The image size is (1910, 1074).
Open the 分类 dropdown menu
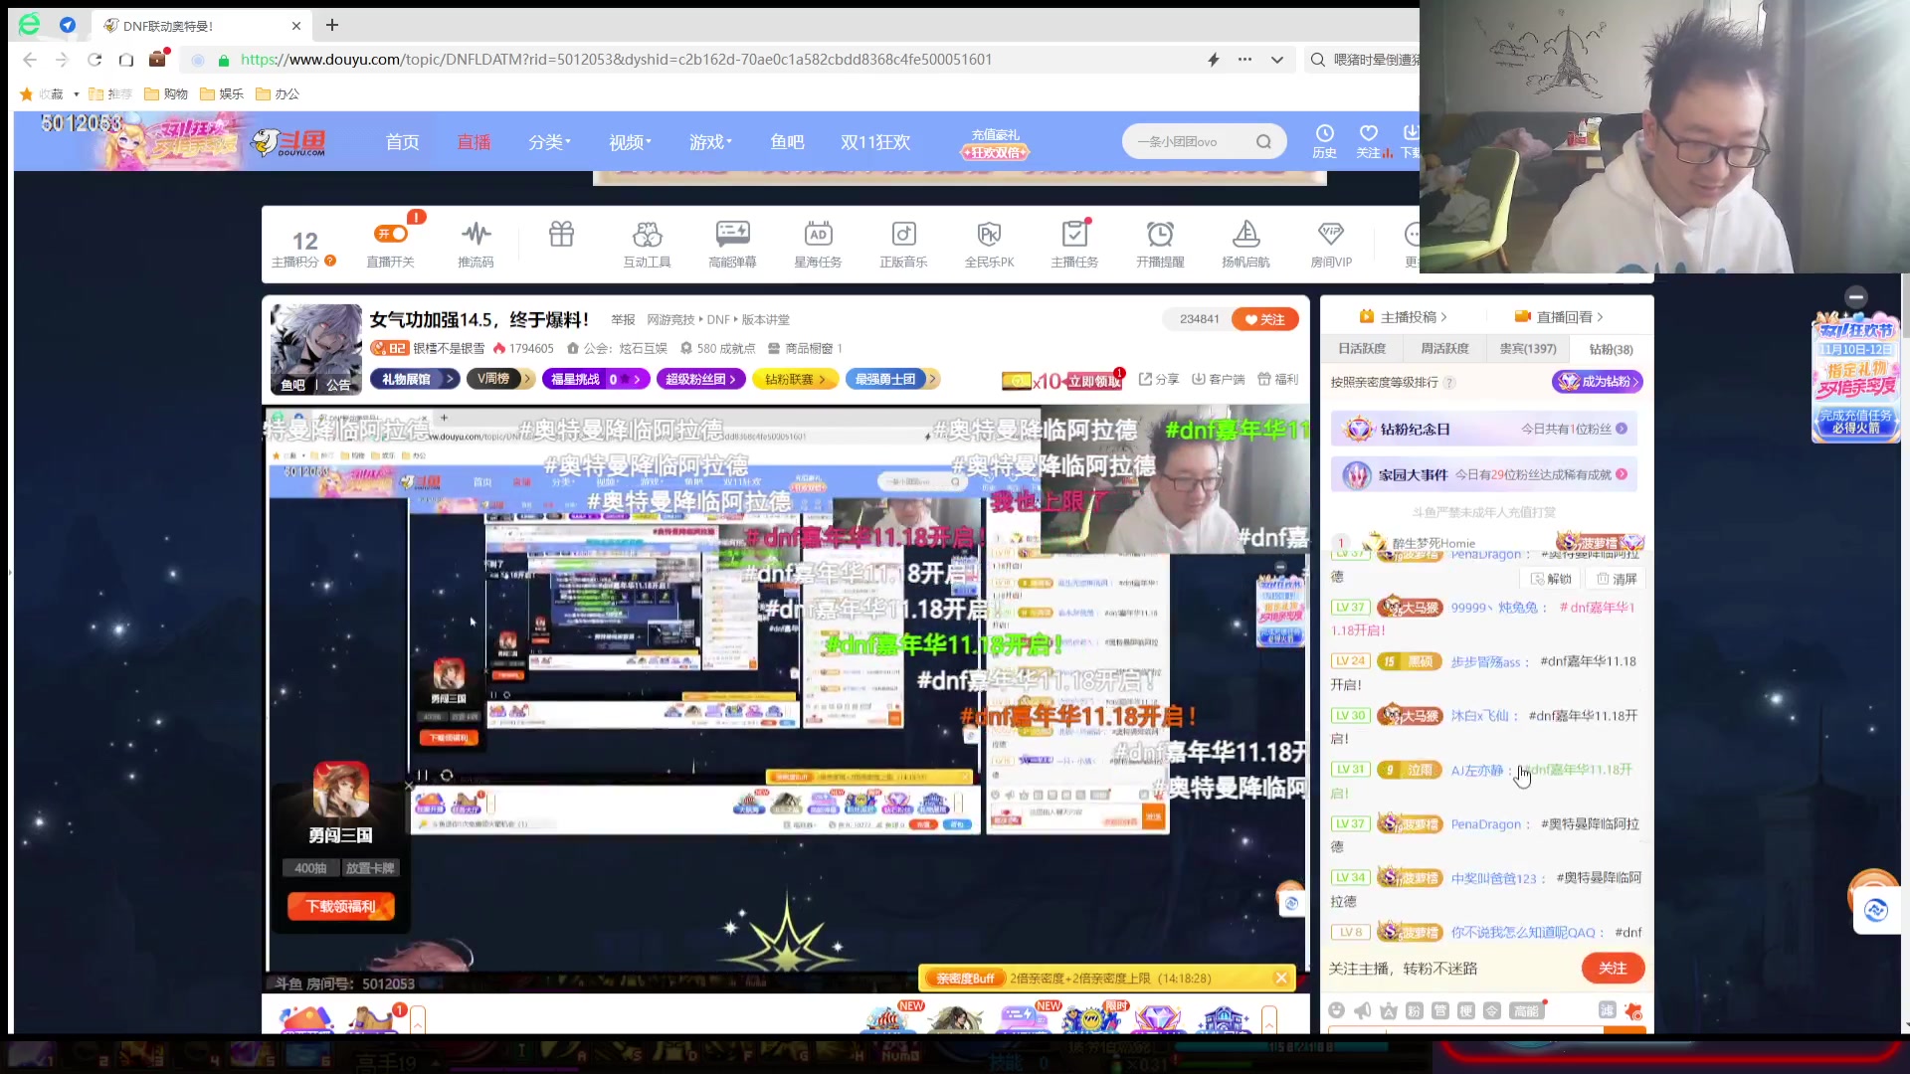point(549,142)
